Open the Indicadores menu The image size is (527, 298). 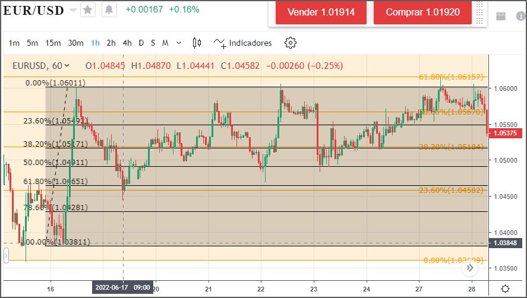[243, 43]
